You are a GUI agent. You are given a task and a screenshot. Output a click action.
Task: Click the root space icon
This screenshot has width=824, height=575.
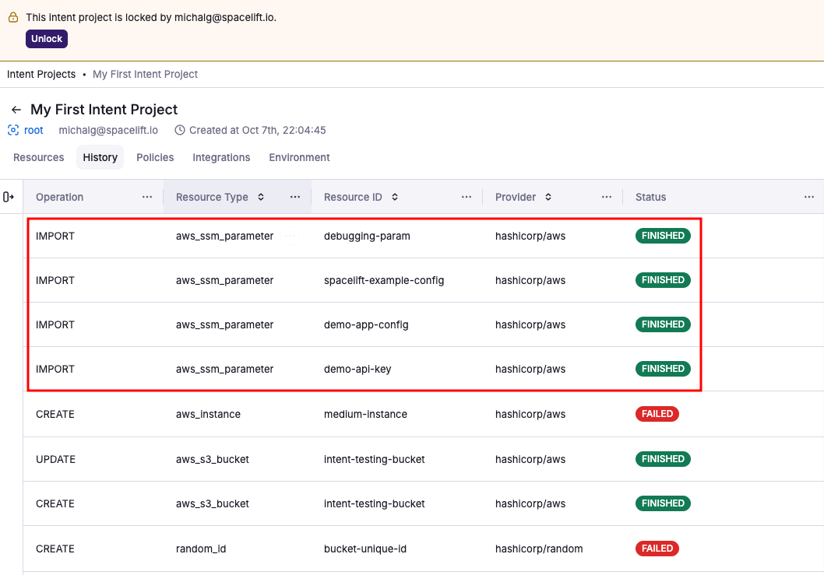tap(13, 130)
